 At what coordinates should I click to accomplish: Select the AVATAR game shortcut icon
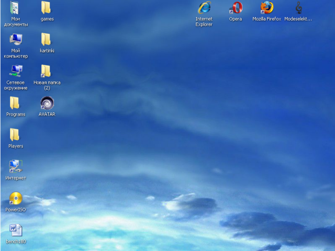(47, 103)
